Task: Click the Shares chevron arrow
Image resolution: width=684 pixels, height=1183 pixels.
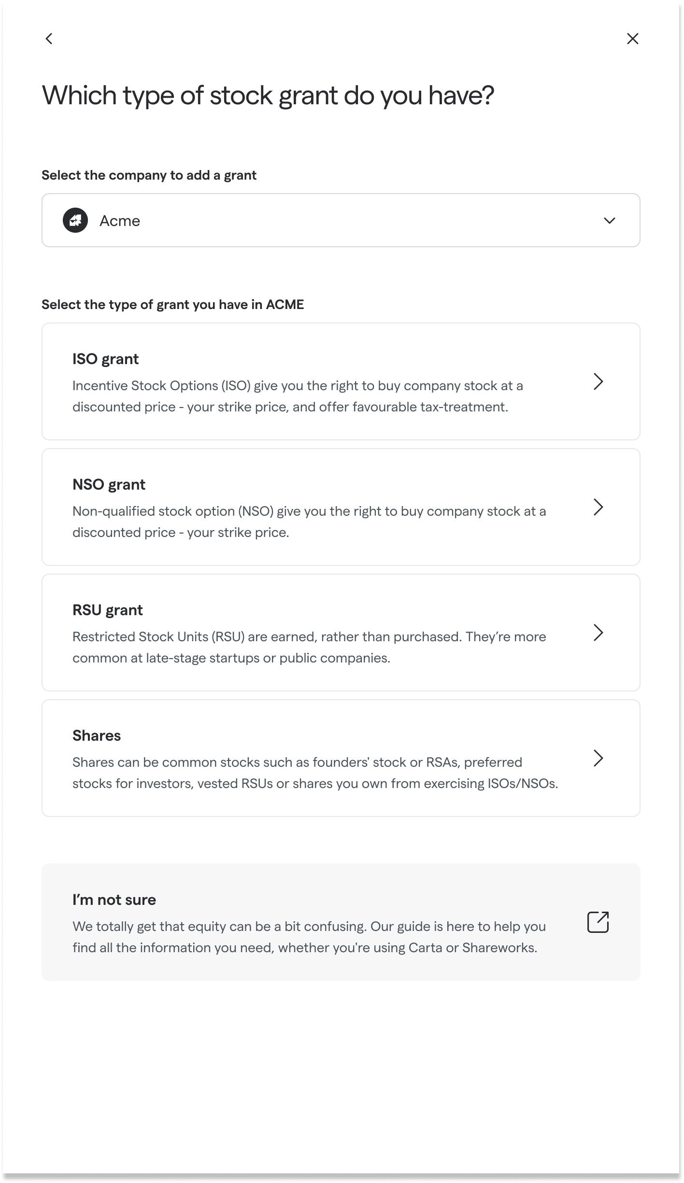Action: [x=598, y=758]
